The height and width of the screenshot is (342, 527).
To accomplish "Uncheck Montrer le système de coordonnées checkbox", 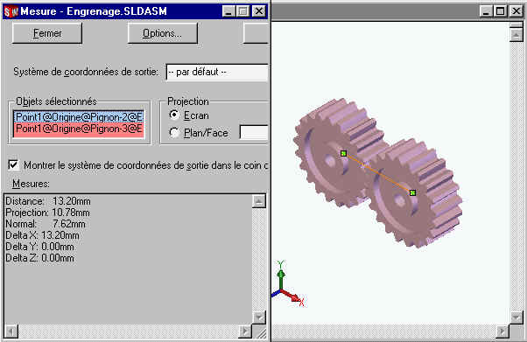I will [x=13, y=165].
